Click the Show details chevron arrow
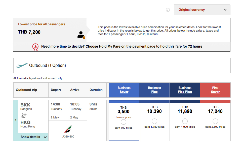The width and height of the screenshot is (243, 143). click(45, 137)
